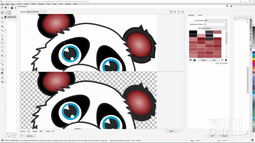Select the Rectangle tool in the toolbox

(2, 43)
